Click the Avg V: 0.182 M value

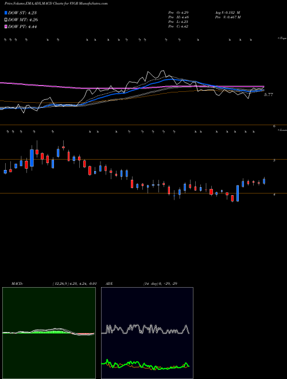point(227,13)
